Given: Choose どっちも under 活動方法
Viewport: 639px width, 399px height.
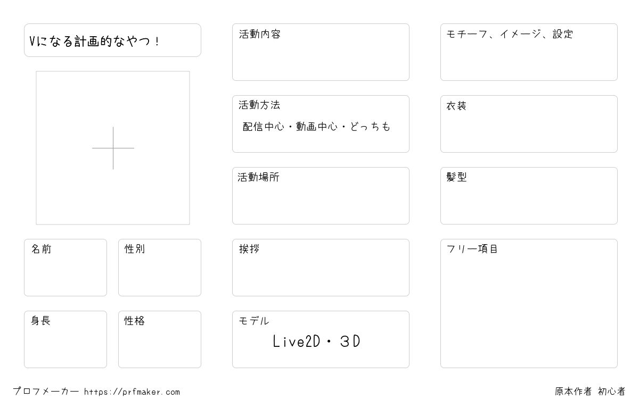Looking at the screenshot, I should point(371,127).
